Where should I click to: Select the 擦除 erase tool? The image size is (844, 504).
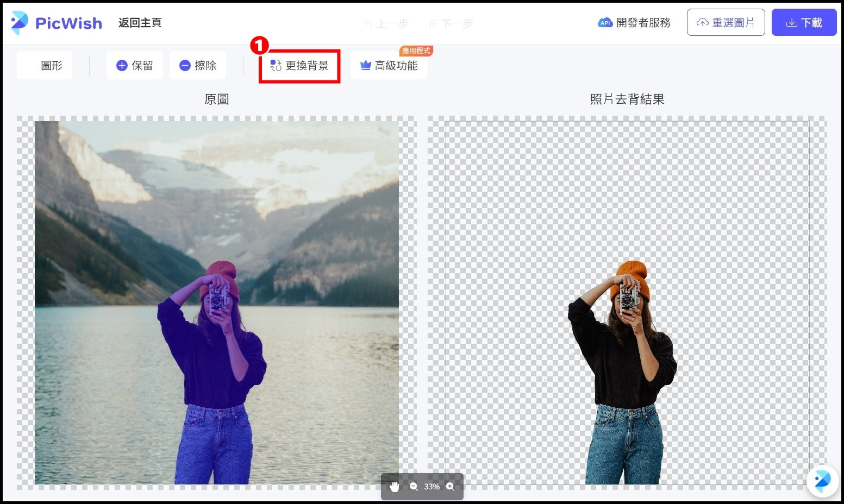[198, 66]
